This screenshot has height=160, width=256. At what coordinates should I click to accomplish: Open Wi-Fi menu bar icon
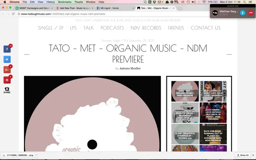tap(204, 2)
